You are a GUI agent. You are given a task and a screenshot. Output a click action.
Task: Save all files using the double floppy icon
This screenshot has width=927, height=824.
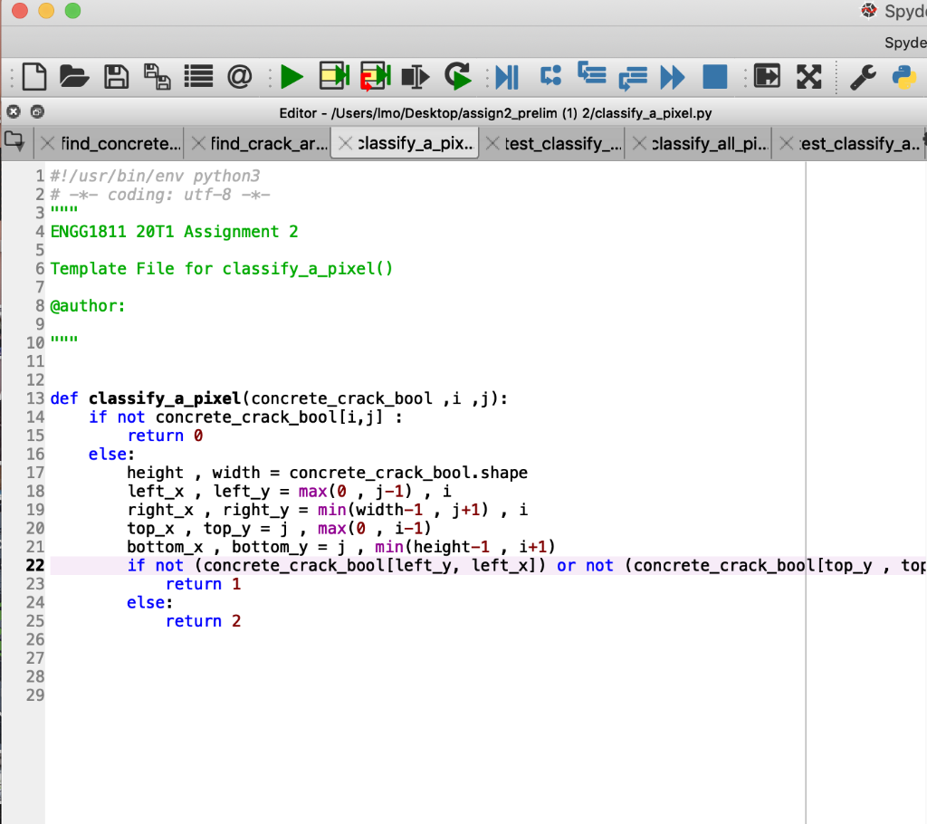pyautogui.click(x=158, y=77)
